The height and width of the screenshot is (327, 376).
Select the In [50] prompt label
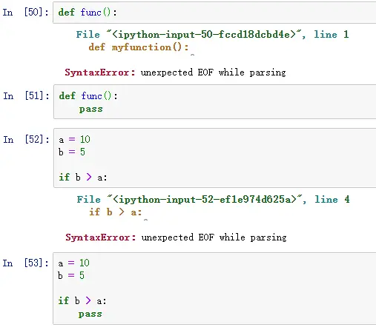coord(25,12)
